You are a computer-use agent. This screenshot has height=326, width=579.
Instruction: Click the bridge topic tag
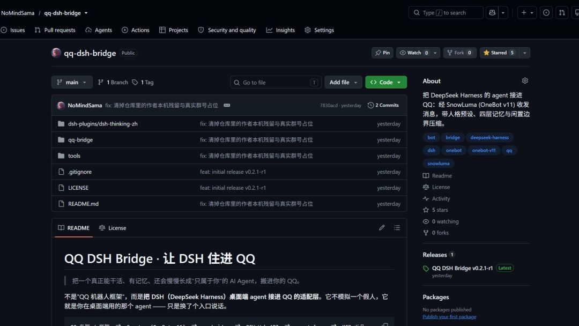[452, 137]
